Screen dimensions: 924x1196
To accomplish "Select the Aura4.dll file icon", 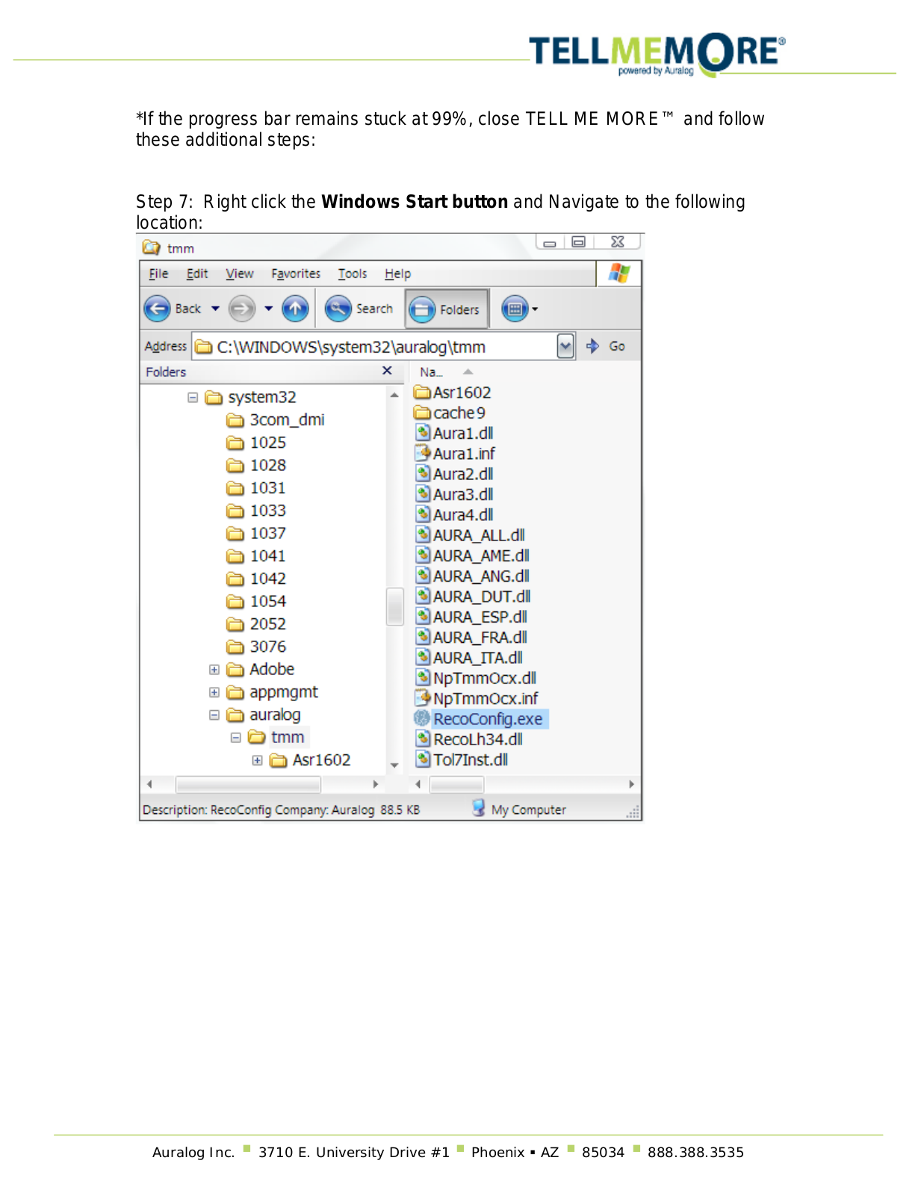I will 423,514.
